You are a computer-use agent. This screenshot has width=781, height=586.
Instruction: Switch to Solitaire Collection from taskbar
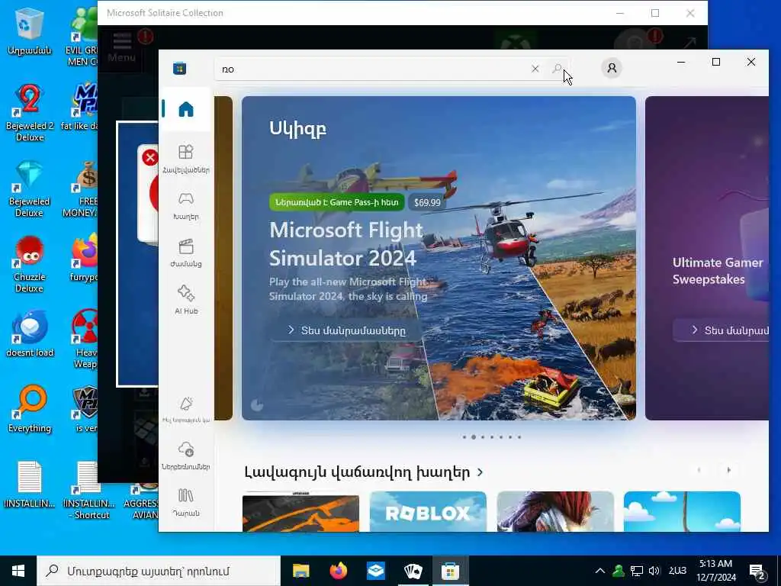(413, 571)
